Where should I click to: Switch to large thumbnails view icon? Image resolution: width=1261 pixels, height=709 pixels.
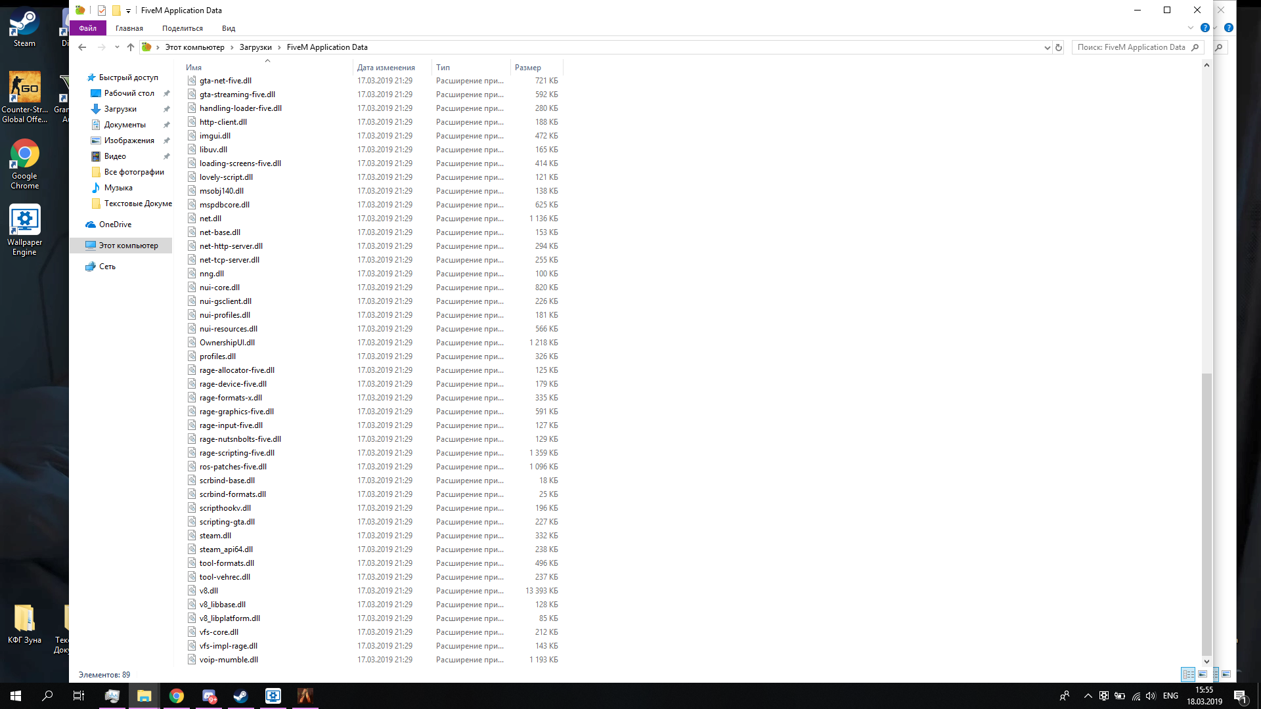1203,674
